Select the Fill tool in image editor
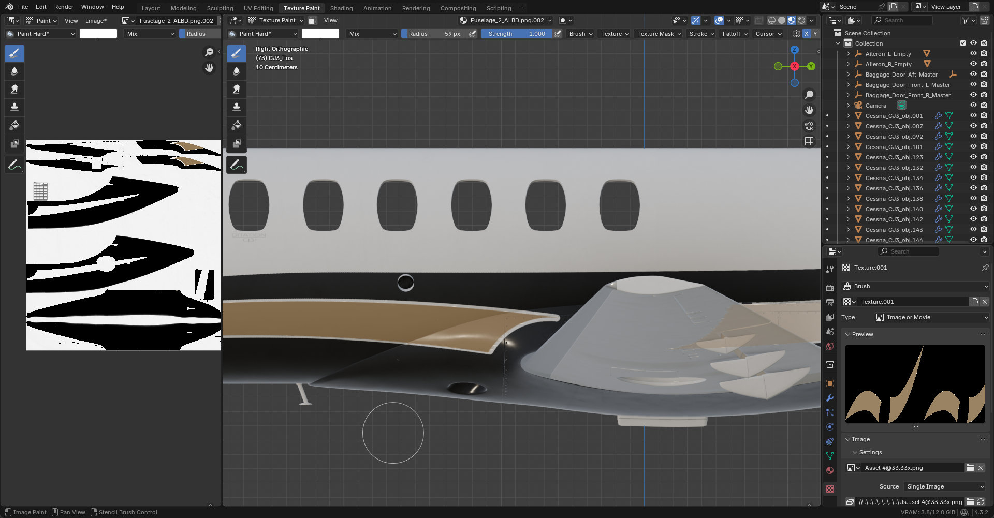Image resolution: width=994 pixels, height=518 pixels. point(14,125)
